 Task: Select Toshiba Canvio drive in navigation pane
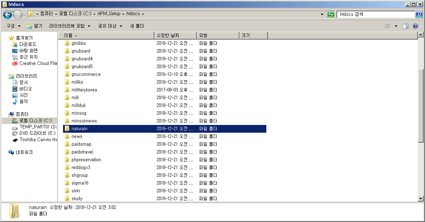coord(38,139)
